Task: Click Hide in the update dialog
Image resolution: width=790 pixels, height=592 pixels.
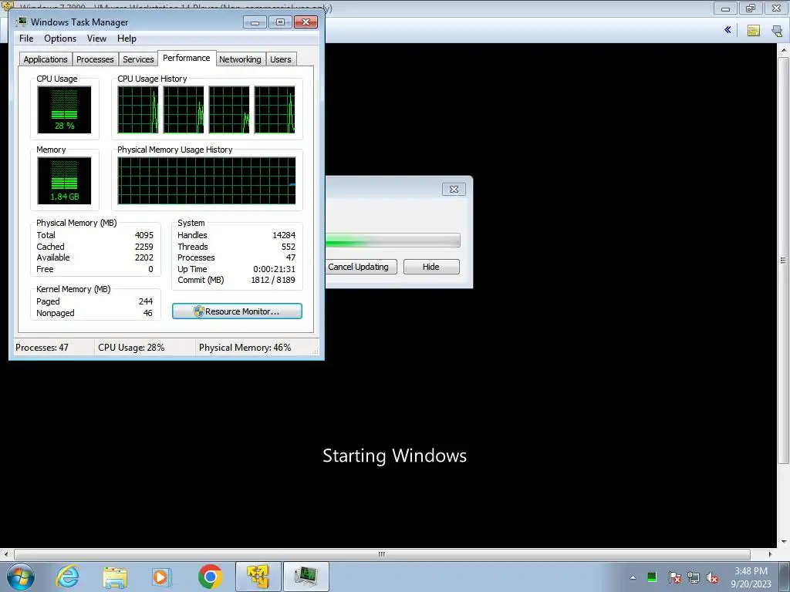Action: 430,266
